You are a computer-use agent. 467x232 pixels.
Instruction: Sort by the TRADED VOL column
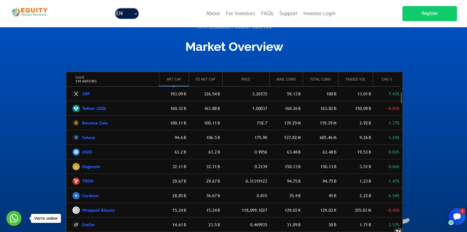pos(355,79)
